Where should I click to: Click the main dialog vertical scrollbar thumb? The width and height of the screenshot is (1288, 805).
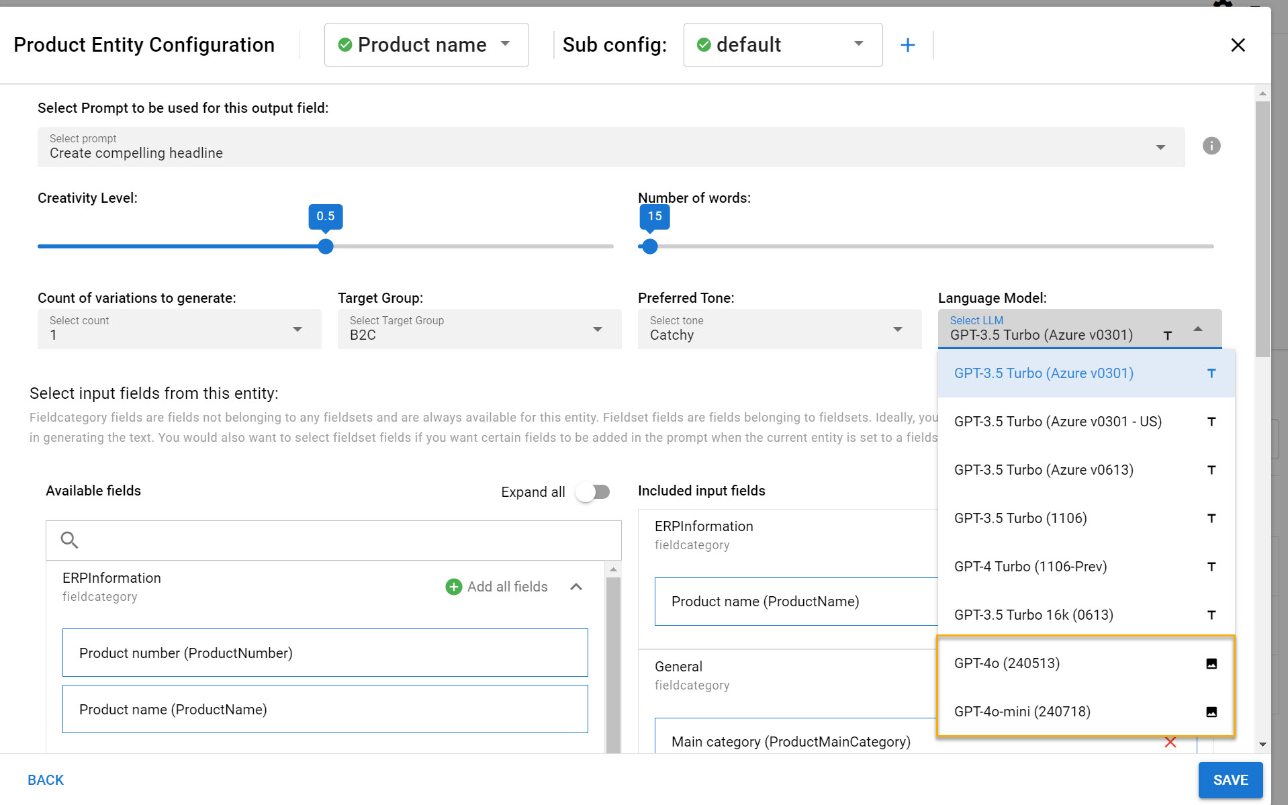tap(1262, 228)
